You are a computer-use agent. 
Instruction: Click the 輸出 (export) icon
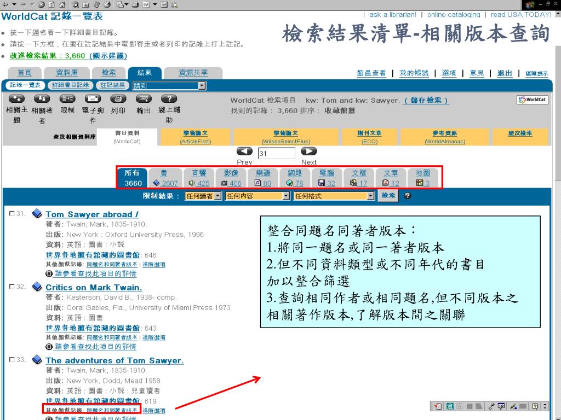pyautogui.click(x=144, y=99)
